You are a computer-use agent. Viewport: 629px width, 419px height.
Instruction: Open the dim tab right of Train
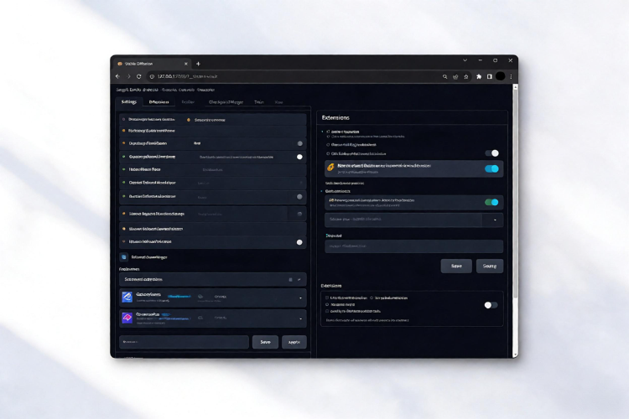278,102
